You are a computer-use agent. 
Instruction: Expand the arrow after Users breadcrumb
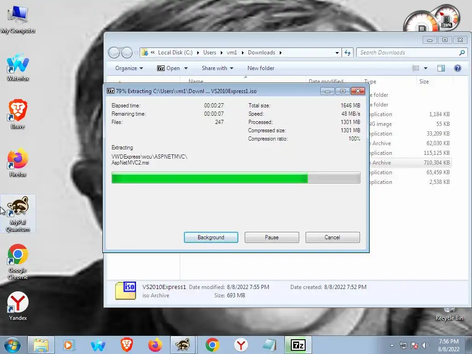click(222, 53)
